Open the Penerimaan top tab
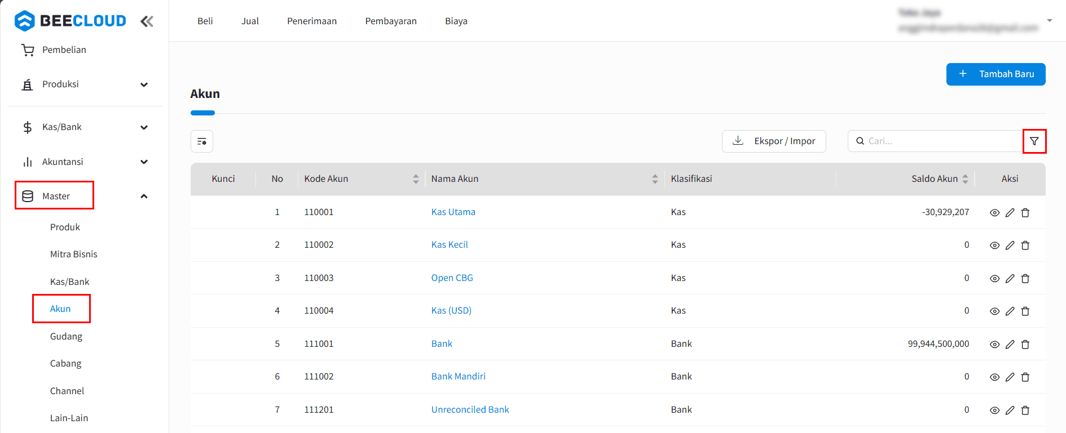Image resolution: width=1066 pixels, height=433 pixels. (311, 21)
